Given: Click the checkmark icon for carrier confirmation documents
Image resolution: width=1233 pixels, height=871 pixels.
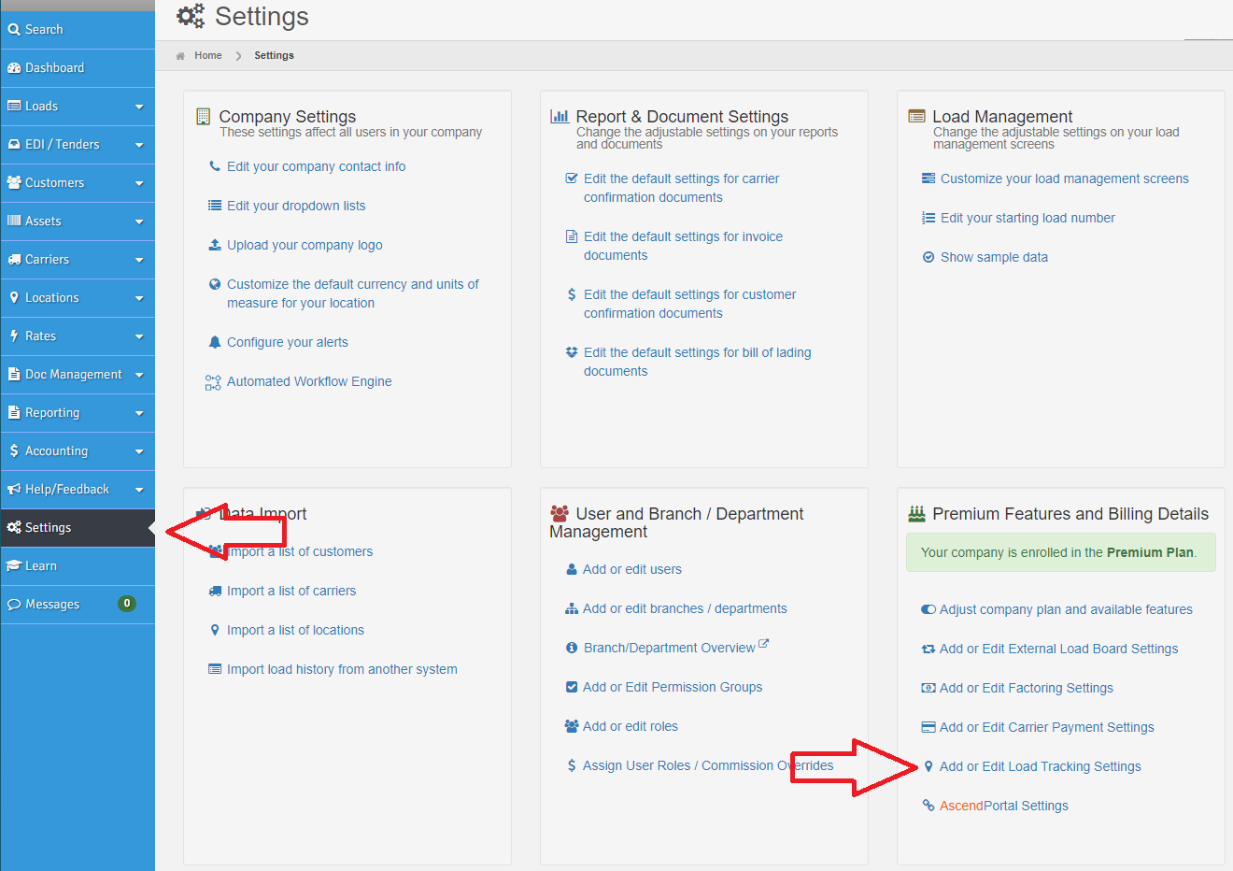Looking at the screenshot, I should coord(572,178).
